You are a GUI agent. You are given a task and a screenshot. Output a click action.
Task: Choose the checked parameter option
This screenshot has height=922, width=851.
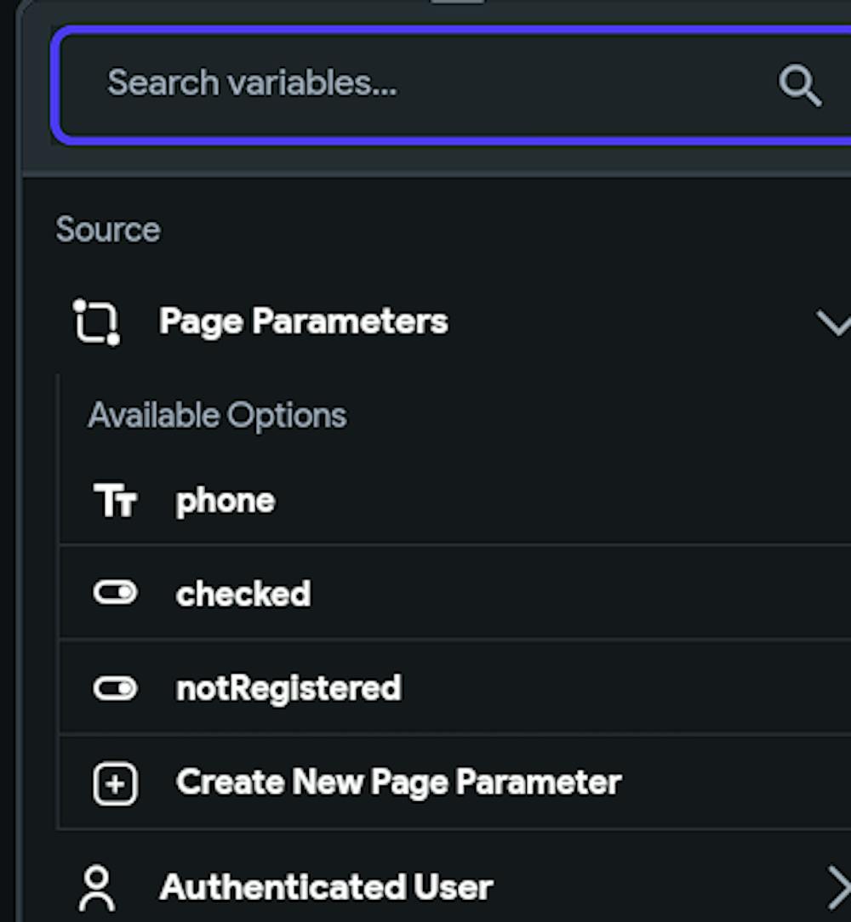(x=243, y=594)
